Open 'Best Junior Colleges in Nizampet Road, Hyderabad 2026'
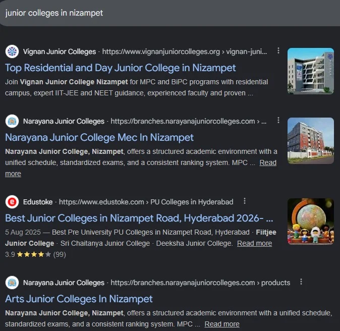Image resolution: width=340 pixels, height=331 pixels. 139,218
